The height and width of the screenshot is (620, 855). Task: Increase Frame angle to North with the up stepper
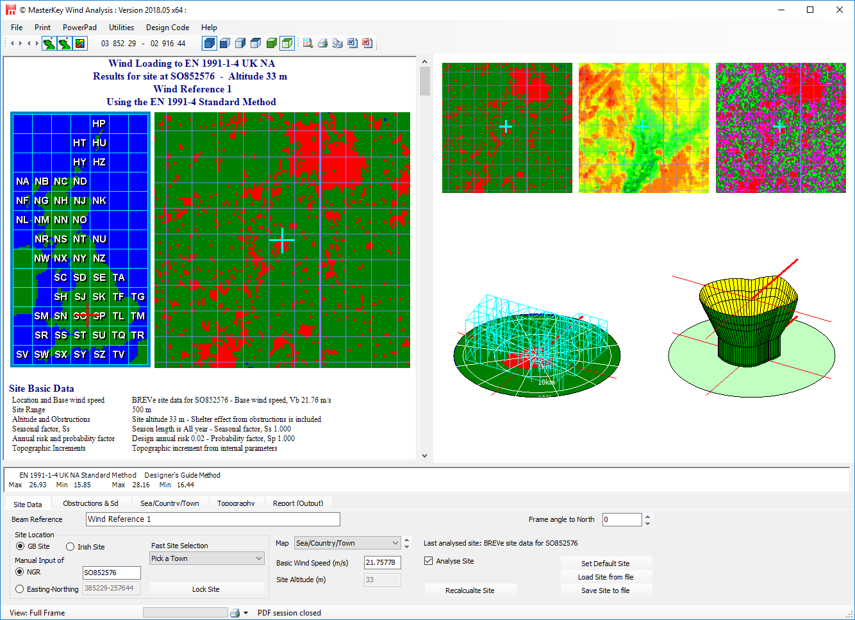(647, 516)
